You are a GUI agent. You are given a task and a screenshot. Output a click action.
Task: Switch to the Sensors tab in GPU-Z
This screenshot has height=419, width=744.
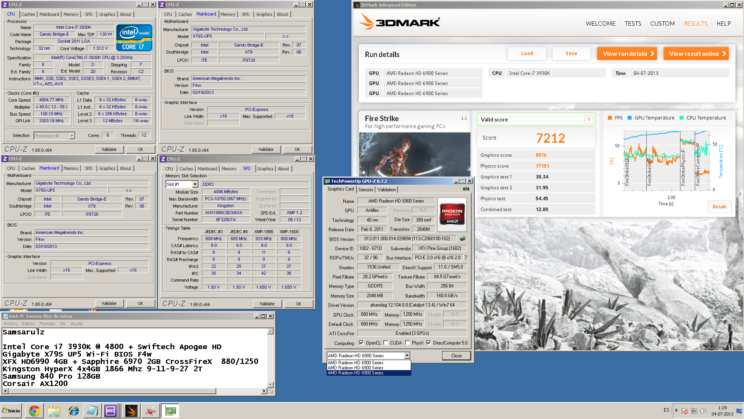coord(366,190)
